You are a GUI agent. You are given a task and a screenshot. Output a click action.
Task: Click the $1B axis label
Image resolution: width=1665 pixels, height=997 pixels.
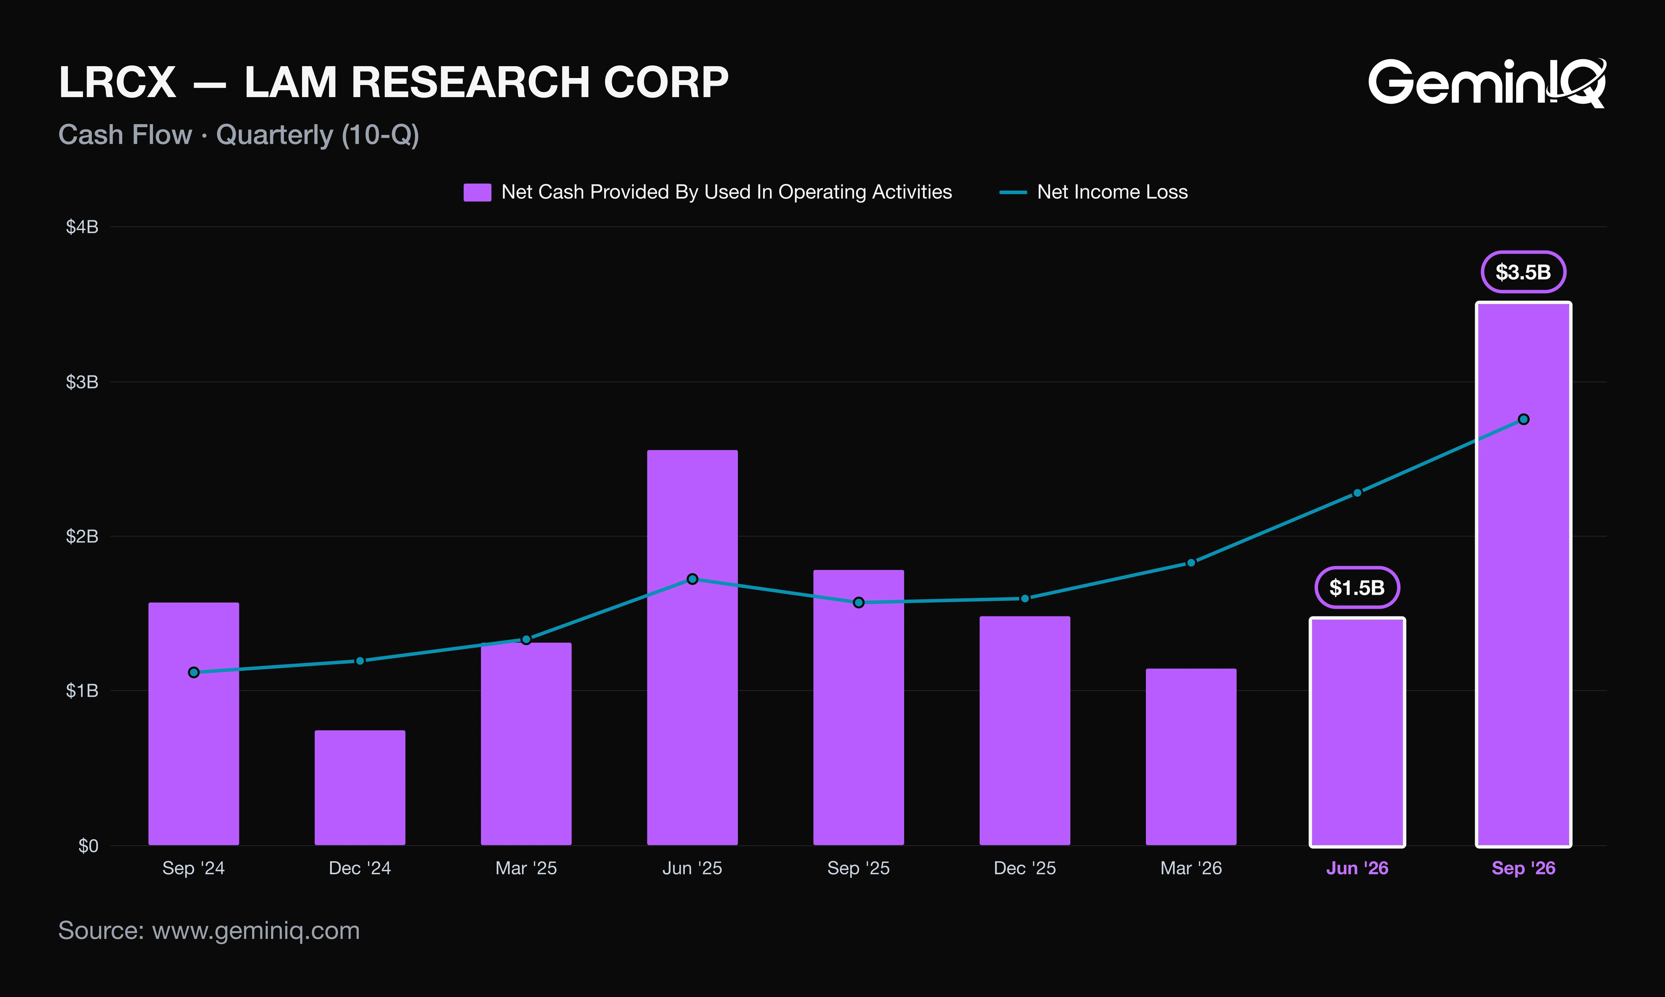tap(82, 691)
